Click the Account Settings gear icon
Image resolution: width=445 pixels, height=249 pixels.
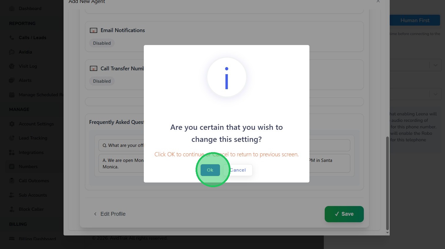(12, 124)
